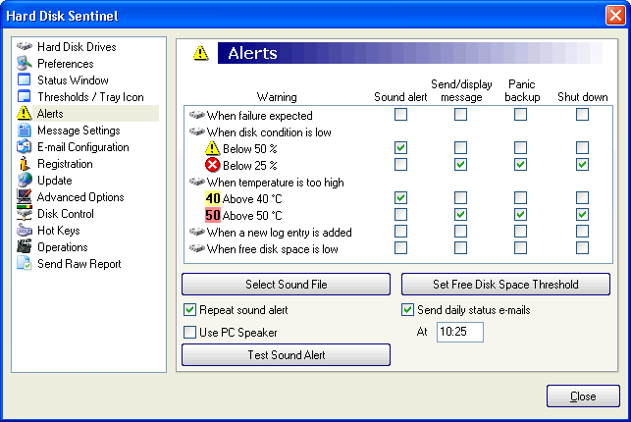The image size is (631, 422).
Task: Disable Send daily status e-mails
Action: [x=407, y=310]
